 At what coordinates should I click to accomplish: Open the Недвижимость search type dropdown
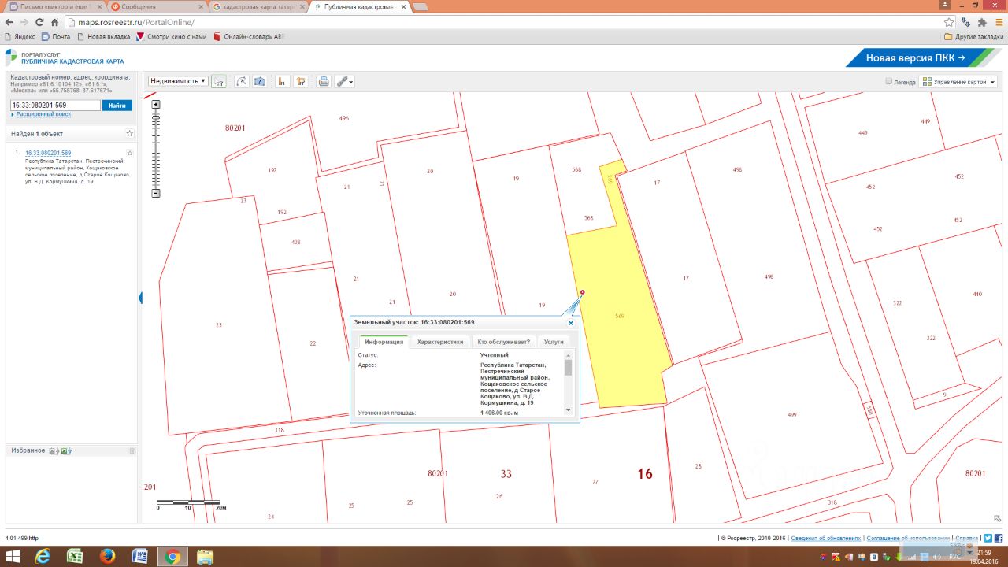point(178,81)
